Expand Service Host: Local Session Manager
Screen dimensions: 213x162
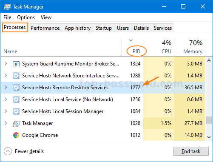point(6,111)
